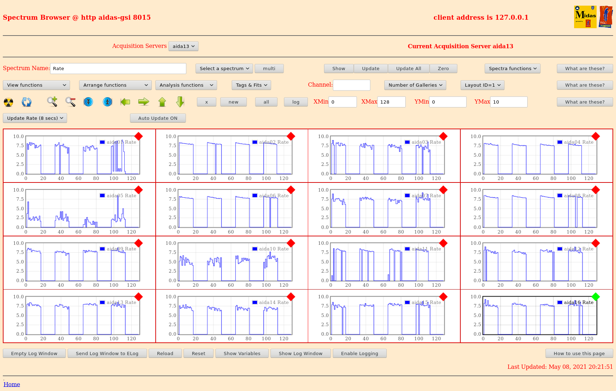Click the Update All button
616x391 pixels.
(408, 69)
